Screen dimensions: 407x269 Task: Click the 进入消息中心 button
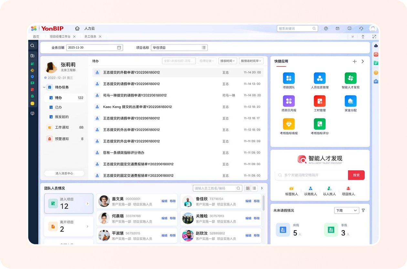[64, 173]
